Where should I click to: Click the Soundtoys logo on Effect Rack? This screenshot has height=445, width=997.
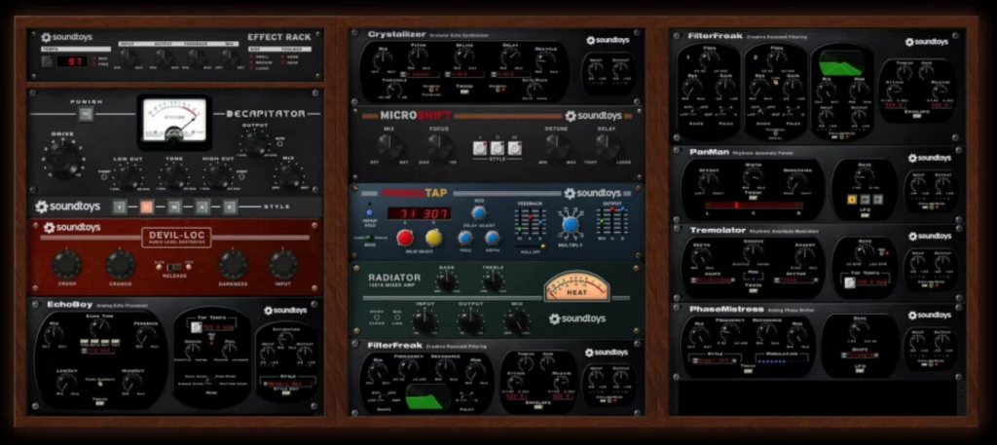coord(67,38)
